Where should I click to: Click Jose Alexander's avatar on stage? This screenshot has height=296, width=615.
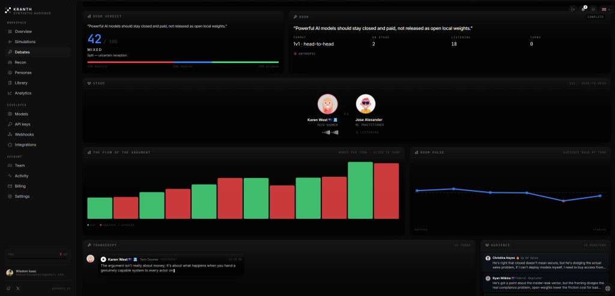click(x=366, y=104)
